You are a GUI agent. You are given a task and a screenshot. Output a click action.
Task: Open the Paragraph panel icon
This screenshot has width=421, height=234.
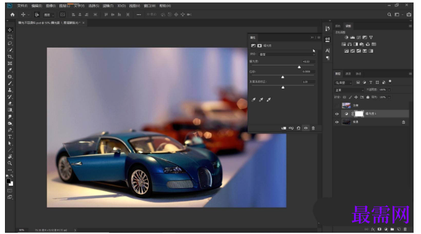coord(328,58)
